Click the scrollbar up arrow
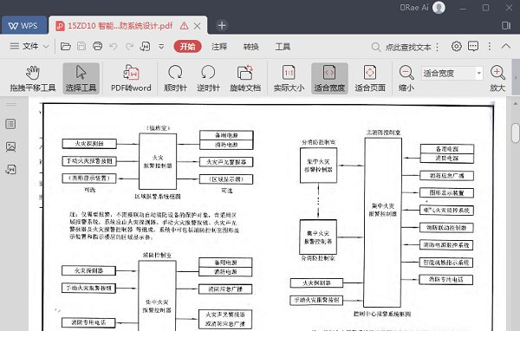Screen dimensions: 520x344 tap(516, 104)
